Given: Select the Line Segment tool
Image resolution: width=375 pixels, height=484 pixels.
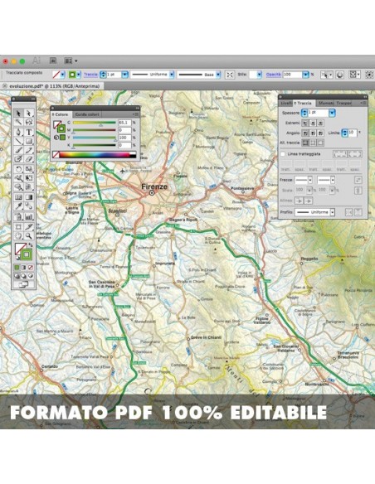Looking at the screenshot, I should tap(18, 141).
